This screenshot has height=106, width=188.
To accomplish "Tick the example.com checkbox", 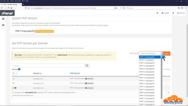I will (14, 79).
